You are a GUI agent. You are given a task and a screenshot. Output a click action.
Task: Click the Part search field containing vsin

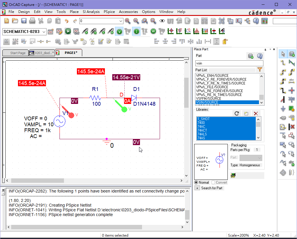[x=229, y=63]
